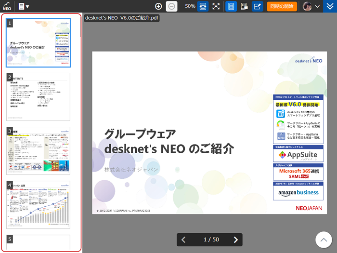Image resolution: width=337 pixels, height=253 pixels.
Task: Click the NEO logo icon
Action: [7, 6]
